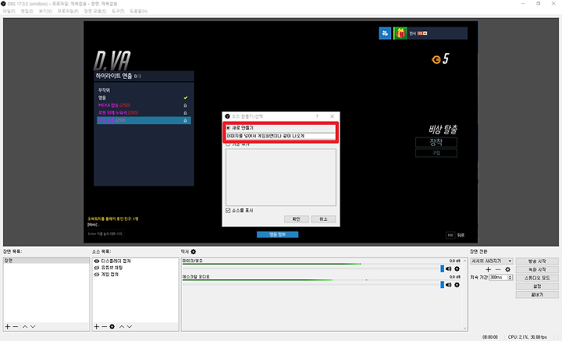562x341 pixels.
Task: Add a new source with the plus icon
Action: tap(97, 326)
